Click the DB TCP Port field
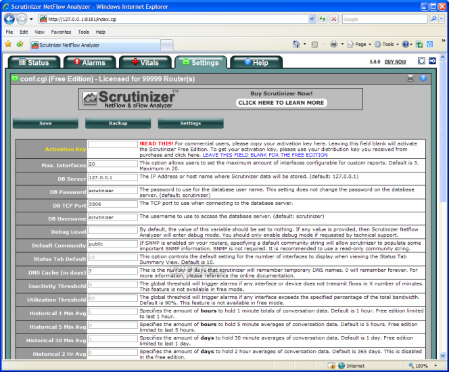This screenshot has width=449, height=372. coord(113,204)
